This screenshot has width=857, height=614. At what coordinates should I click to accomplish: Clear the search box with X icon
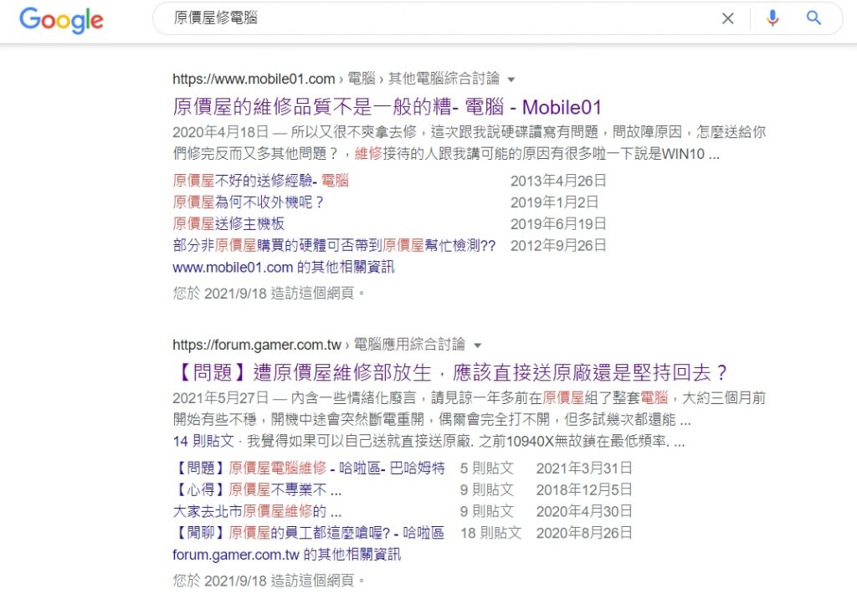point(727,18)
